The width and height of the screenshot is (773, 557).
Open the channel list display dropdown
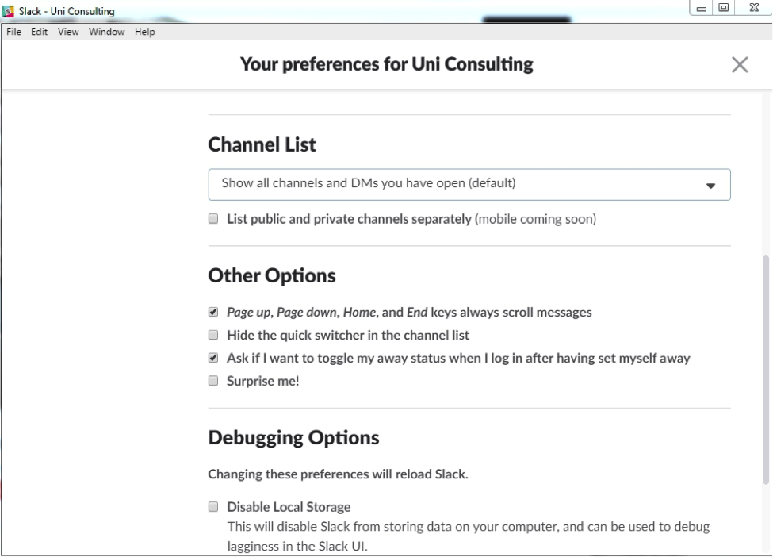pyautogui.click(x=469, y=184)
